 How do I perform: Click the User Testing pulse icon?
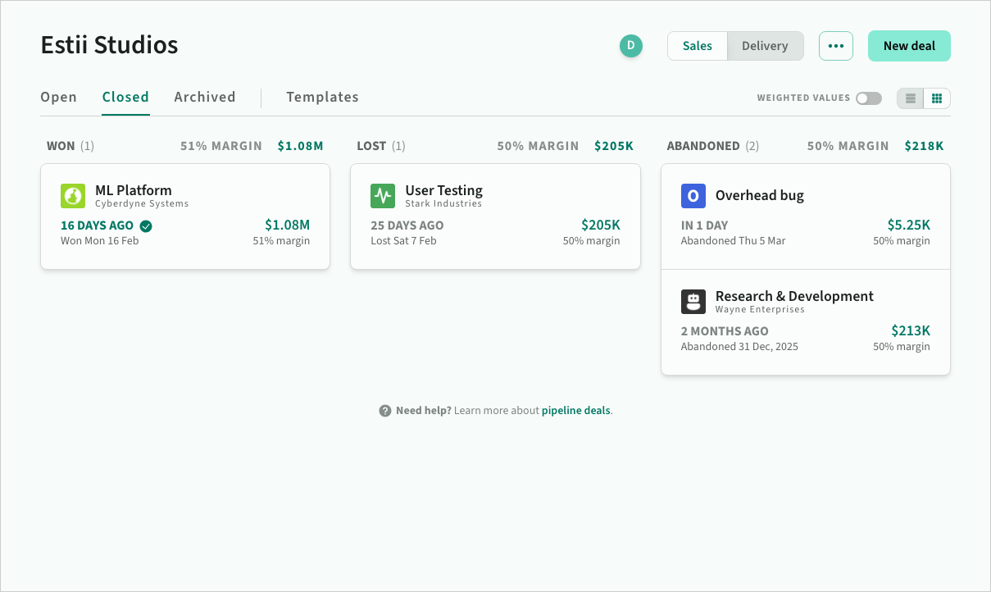click(383, 196)
